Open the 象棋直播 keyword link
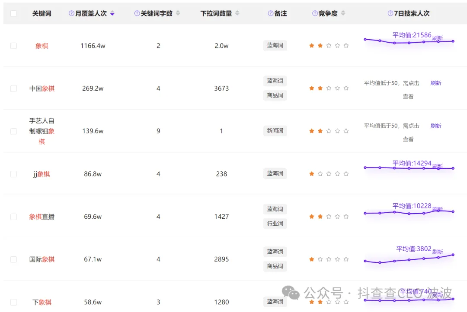The height and width of the screenshot is (312, 467). pyautogui.click(x=42, y=217)
